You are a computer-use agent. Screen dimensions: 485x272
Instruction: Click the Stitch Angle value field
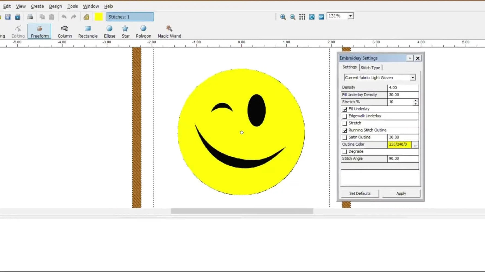pos(403,158)
